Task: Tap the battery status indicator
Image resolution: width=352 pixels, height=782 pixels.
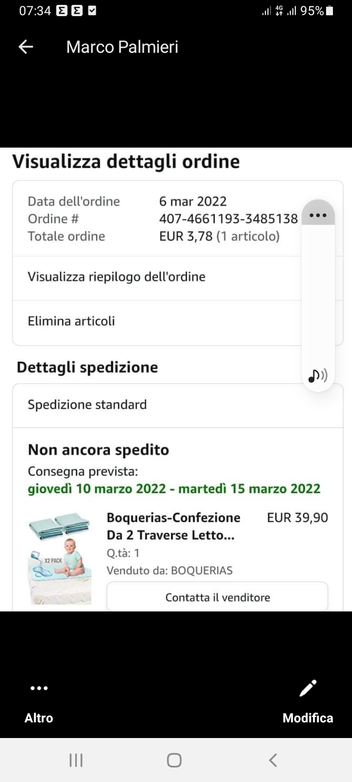Action: point(330,10)
